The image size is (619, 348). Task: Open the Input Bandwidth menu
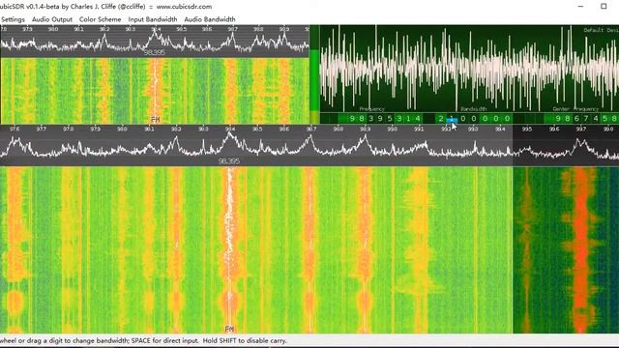(153, 19)
